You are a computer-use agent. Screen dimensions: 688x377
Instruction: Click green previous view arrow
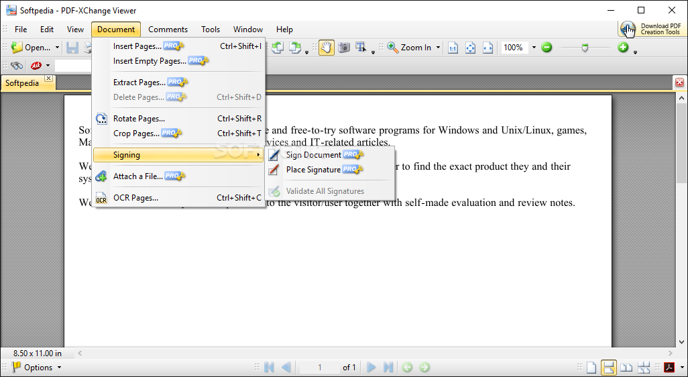pos(407,368)
